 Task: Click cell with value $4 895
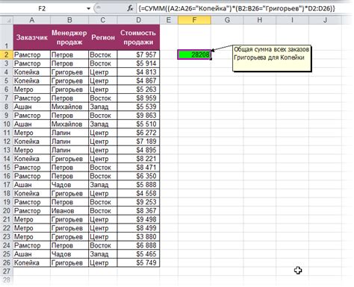[x=138, y=150]
